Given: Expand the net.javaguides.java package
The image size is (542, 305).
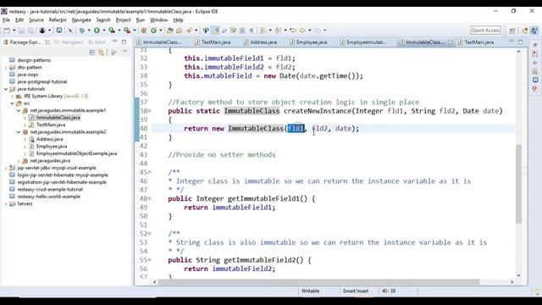Looking at the screenshot, I should click(x=19, y=161).
